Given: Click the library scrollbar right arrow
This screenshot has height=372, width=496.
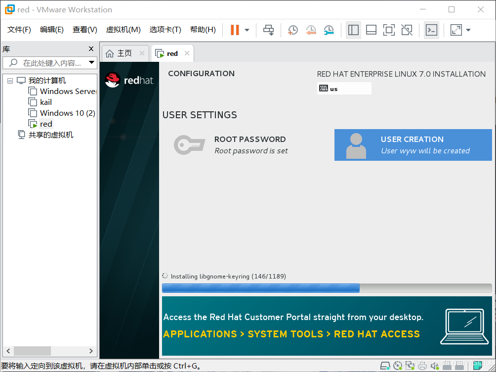Looking at the screenshot, I should coord(91,351).
